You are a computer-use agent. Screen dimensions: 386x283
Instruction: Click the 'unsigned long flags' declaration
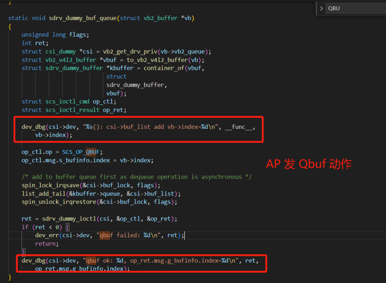[x=55, y=35]
